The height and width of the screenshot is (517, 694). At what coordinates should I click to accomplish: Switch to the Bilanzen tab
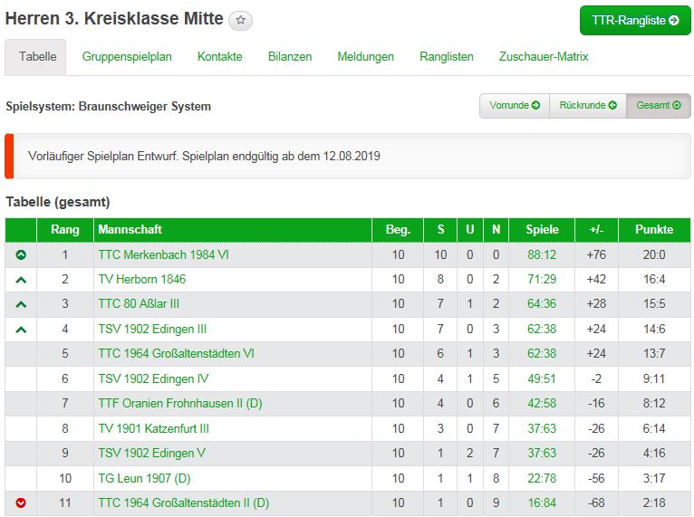(x=290, y=56)
